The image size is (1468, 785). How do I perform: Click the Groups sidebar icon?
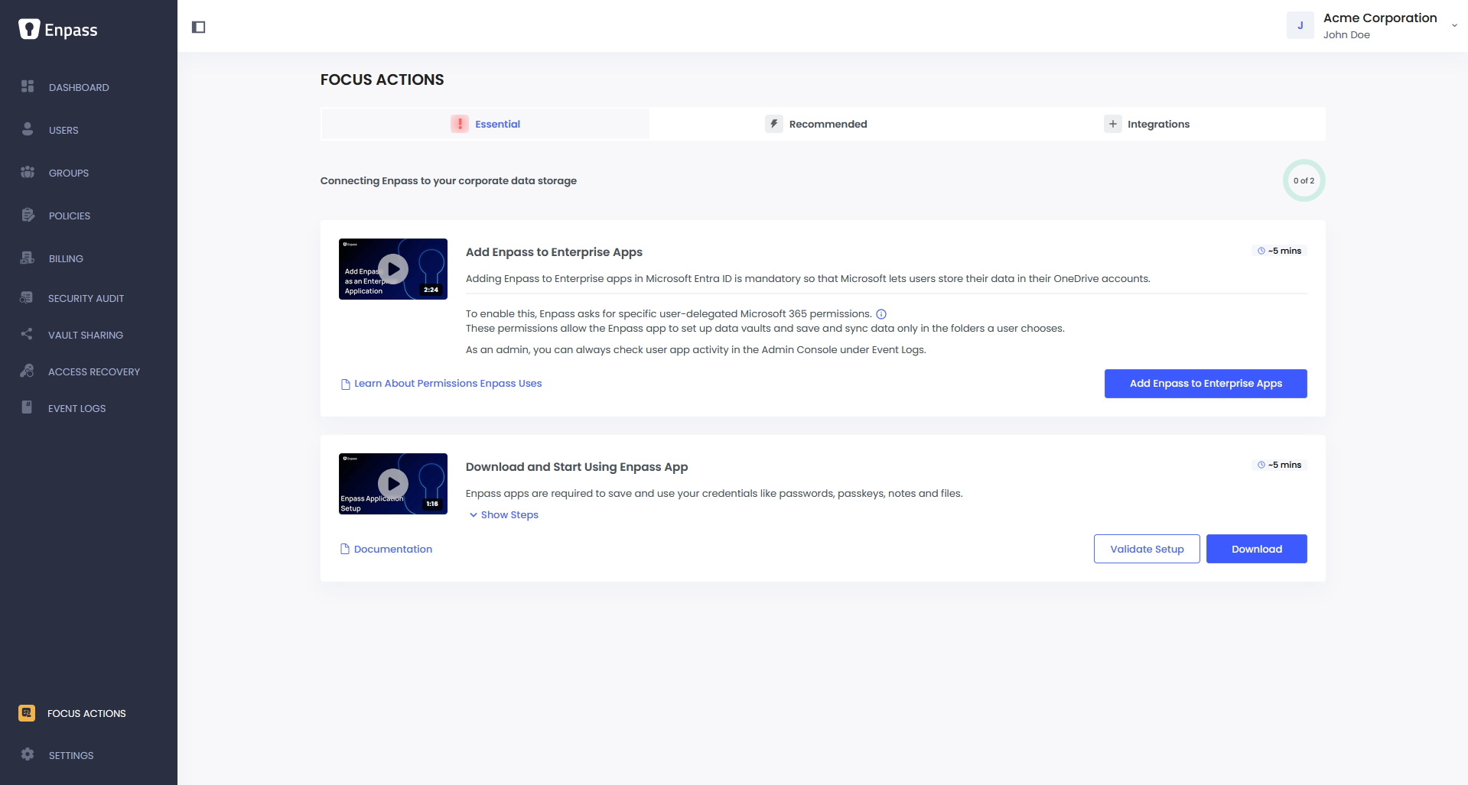(x=28, y=172)
